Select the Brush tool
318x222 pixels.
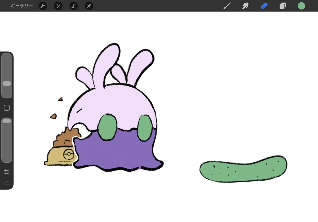point(227,6)
